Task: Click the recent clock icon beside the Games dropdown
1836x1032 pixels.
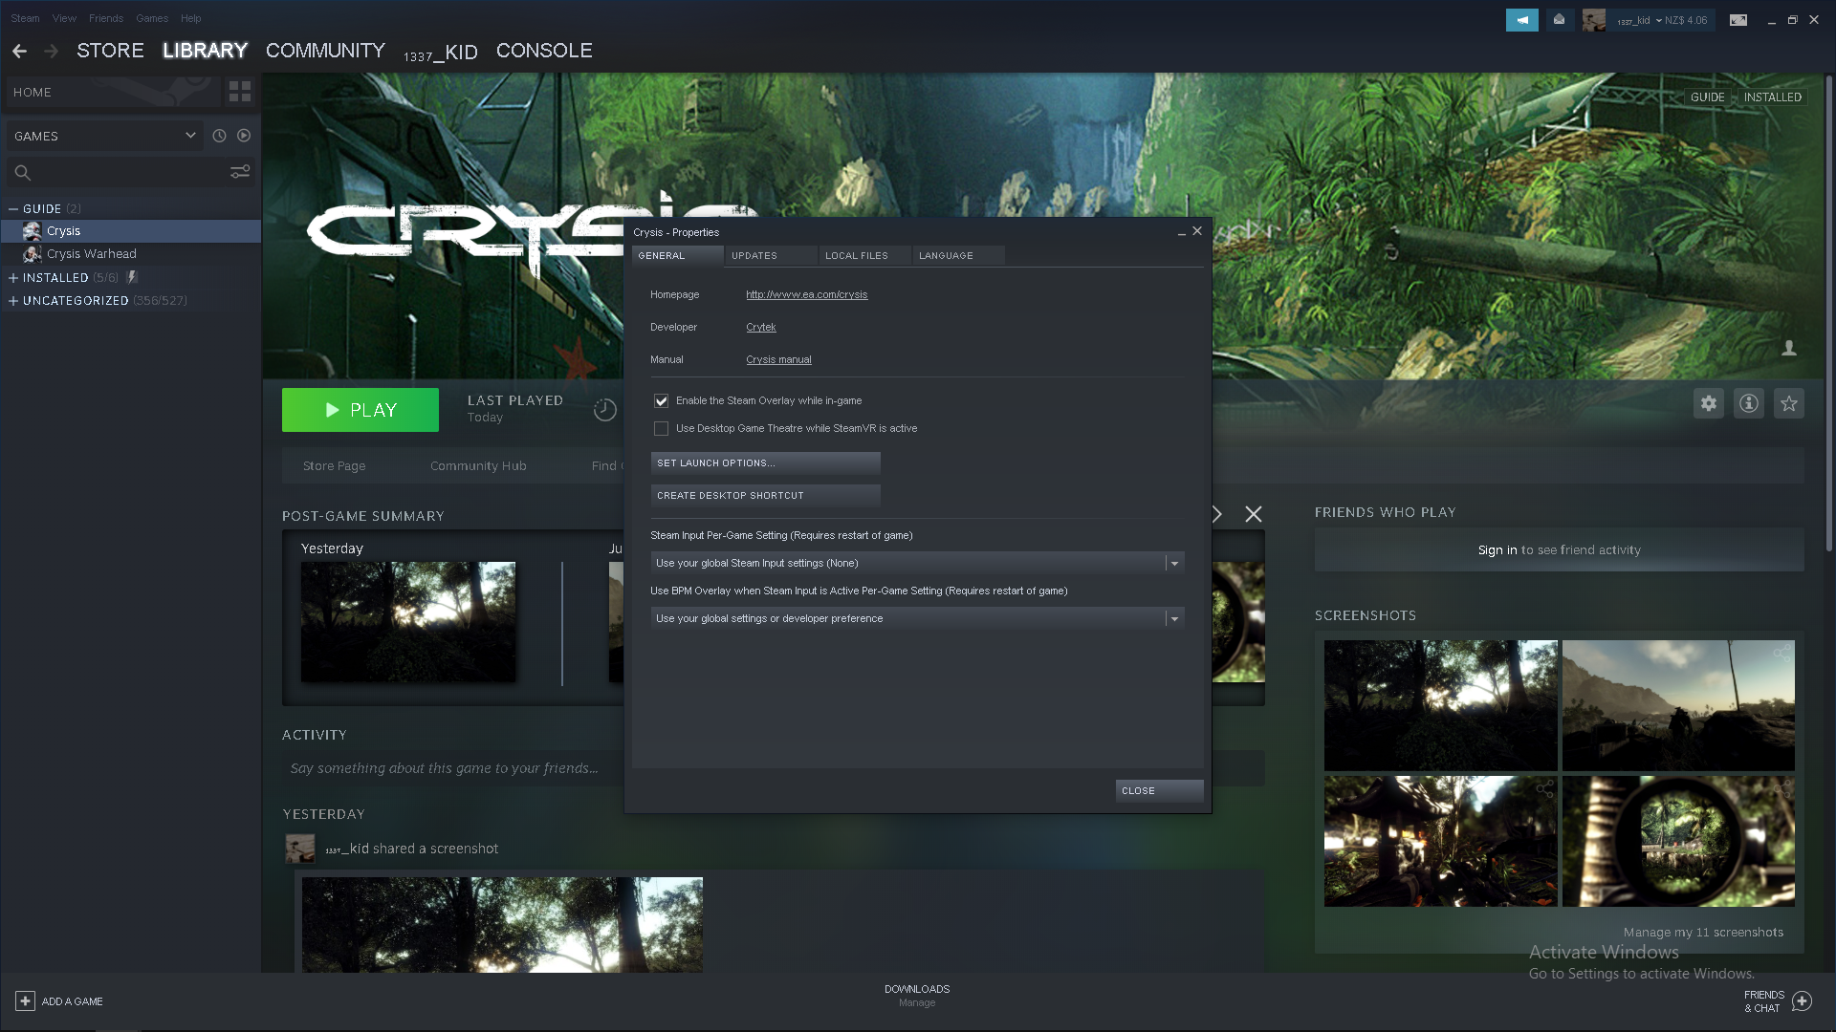Action: (x=219, y=136)
